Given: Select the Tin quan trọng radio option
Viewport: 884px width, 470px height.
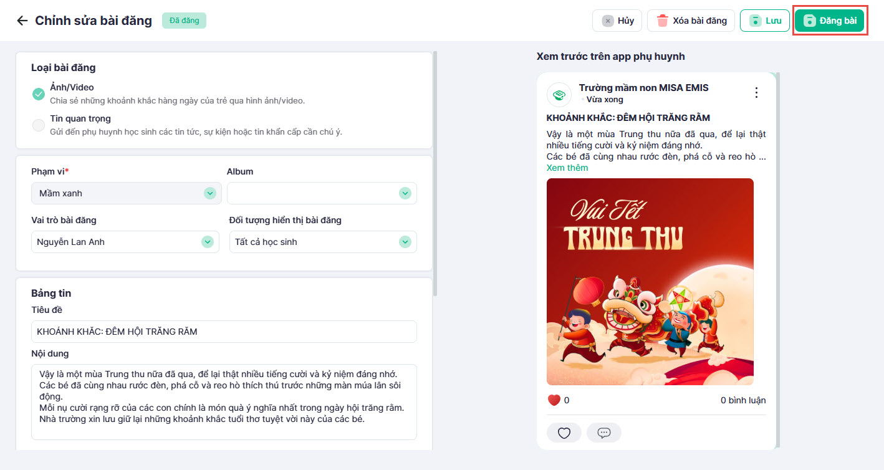Looking at the screenshot, I should pyautogui.click(x=39, y=125).
